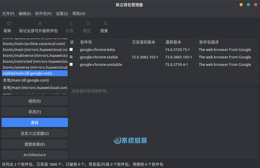Select bionic/main (archive.canonical.com) origin
This screenshot has width=260, height=168.
(34, 43)
